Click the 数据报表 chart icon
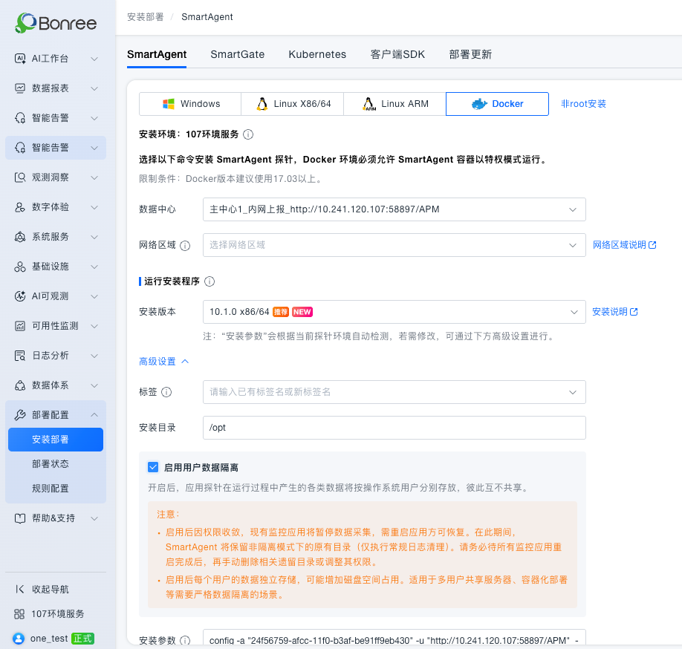The width and height of the screenshot is (682, 649). 20,88
